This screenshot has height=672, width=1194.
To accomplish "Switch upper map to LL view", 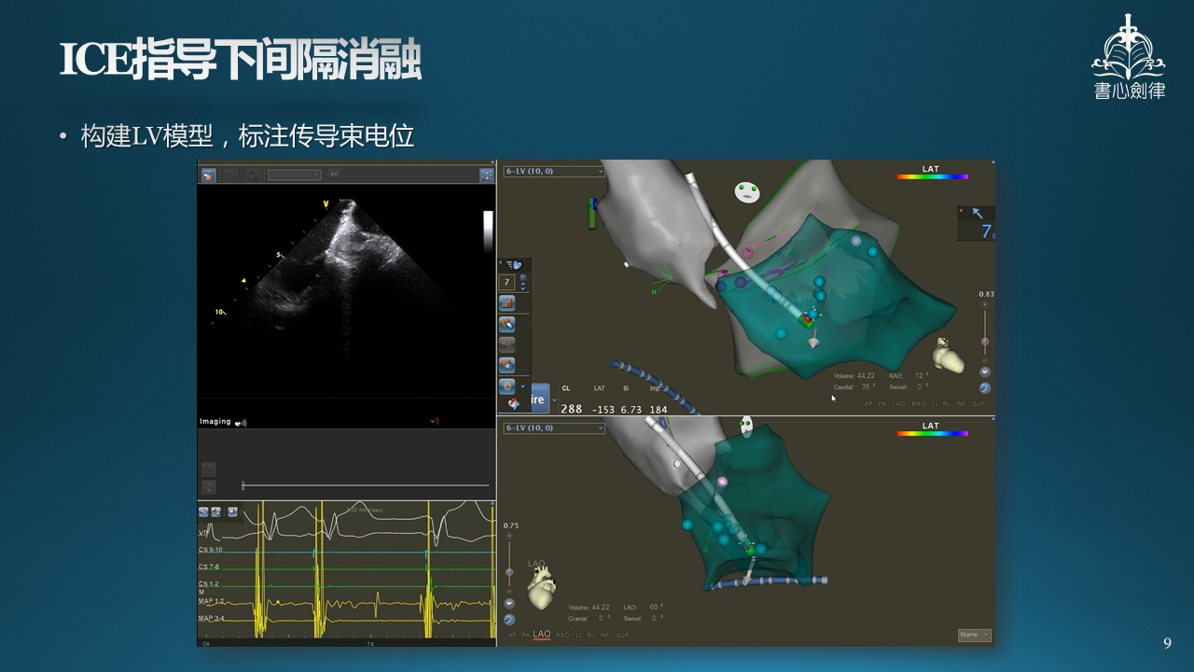I will click(936, 404).
